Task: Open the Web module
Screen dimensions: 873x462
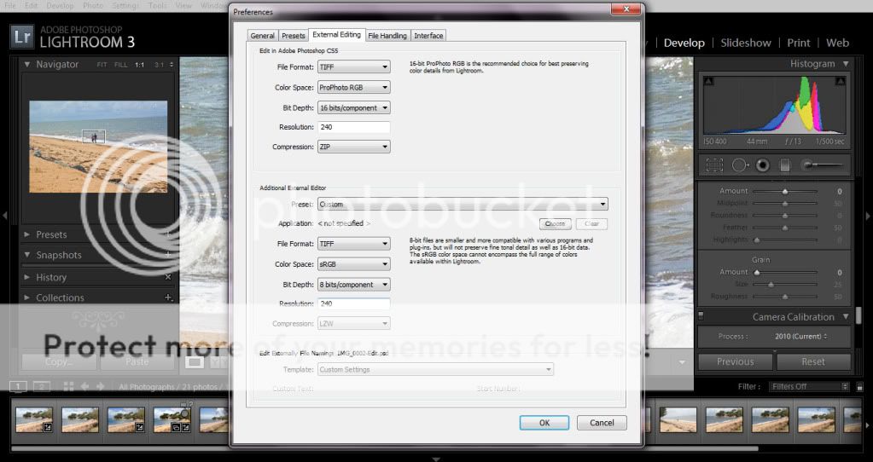Action: 837,43
